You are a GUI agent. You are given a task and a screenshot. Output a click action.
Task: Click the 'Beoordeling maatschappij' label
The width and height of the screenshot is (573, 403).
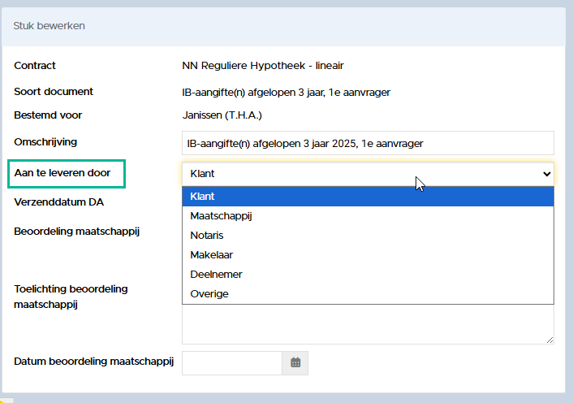pyautogui.click(x=77, y=232)
